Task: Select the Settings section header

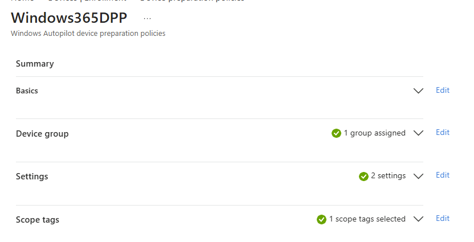Action: pyautogui.click(x=32, y=177)
